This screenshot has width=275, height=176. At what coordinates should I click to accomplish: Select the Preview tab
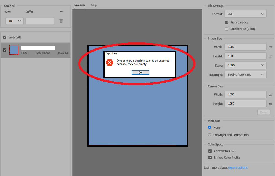[80, 5]
